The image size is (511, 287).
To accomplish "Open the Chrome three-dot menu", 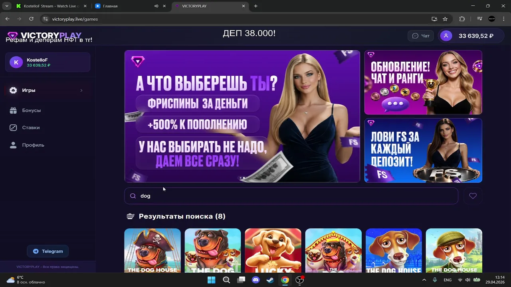I will (x=503, y=19).
